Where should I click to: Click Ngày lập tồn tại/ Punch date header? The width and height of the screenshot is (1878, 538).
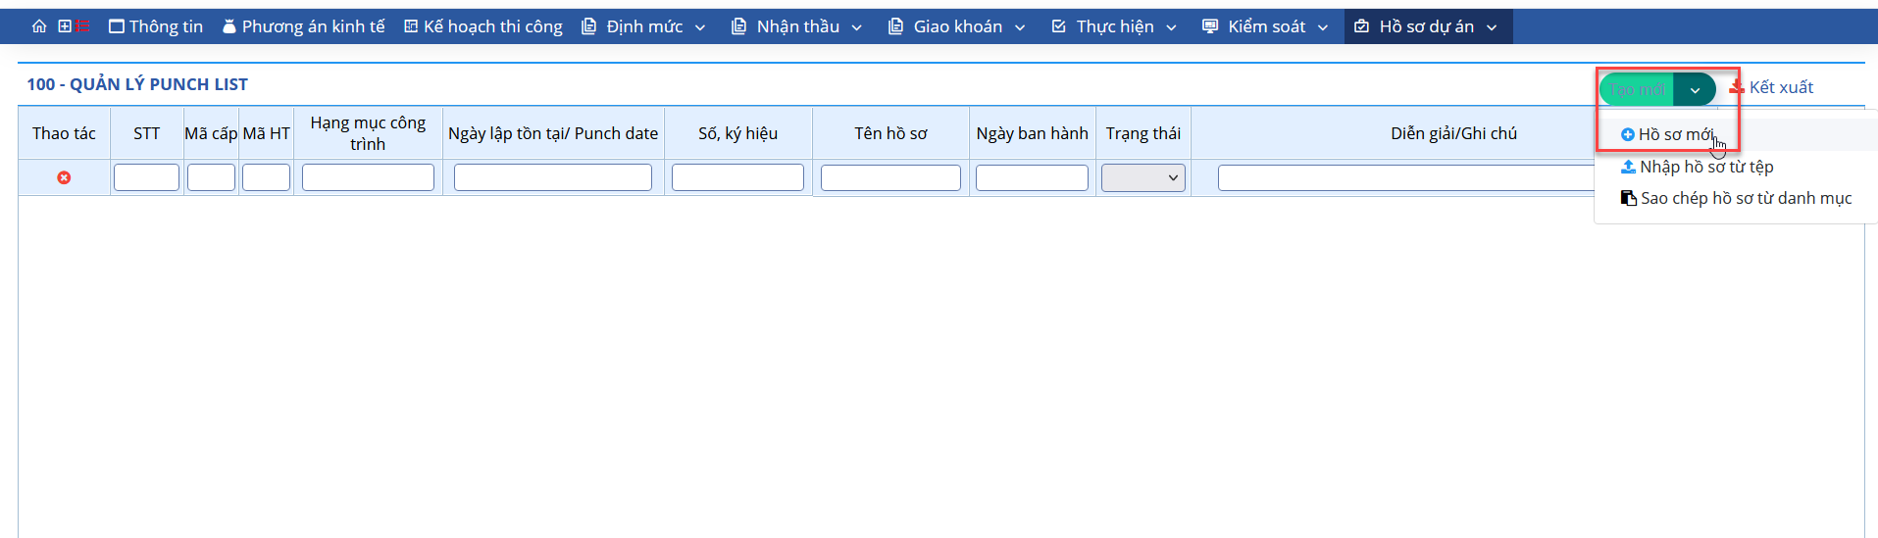(x=553, y=133)
